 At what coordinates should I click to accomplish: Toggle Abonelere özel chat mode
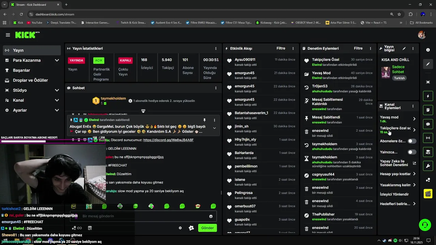[x=412, y=141]
